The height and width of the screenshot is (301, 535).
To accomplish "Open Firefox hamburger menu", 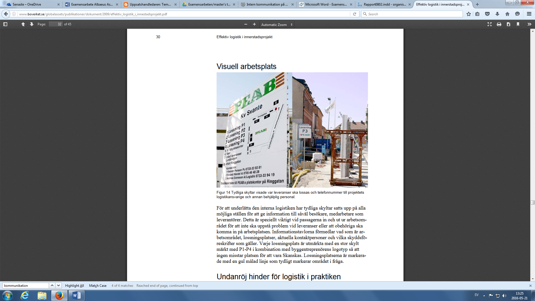I will pos(529,14).
